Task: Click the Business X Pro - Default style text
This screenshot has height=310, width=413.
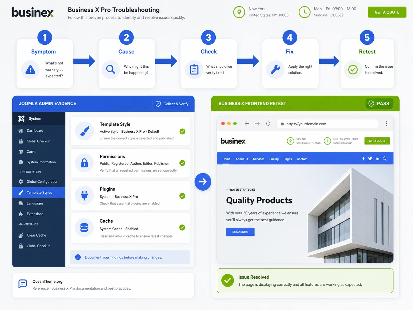Action: (x=140, y=132)
